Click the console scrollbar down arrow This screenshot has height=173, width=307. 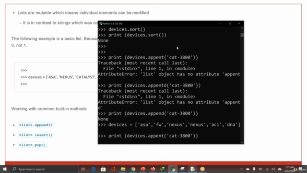point(242,142)
